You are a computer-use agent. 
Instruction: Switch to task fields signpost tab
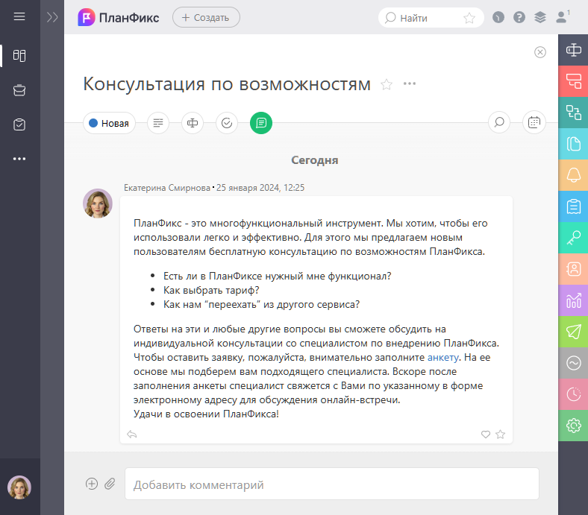tap(193, 123)
